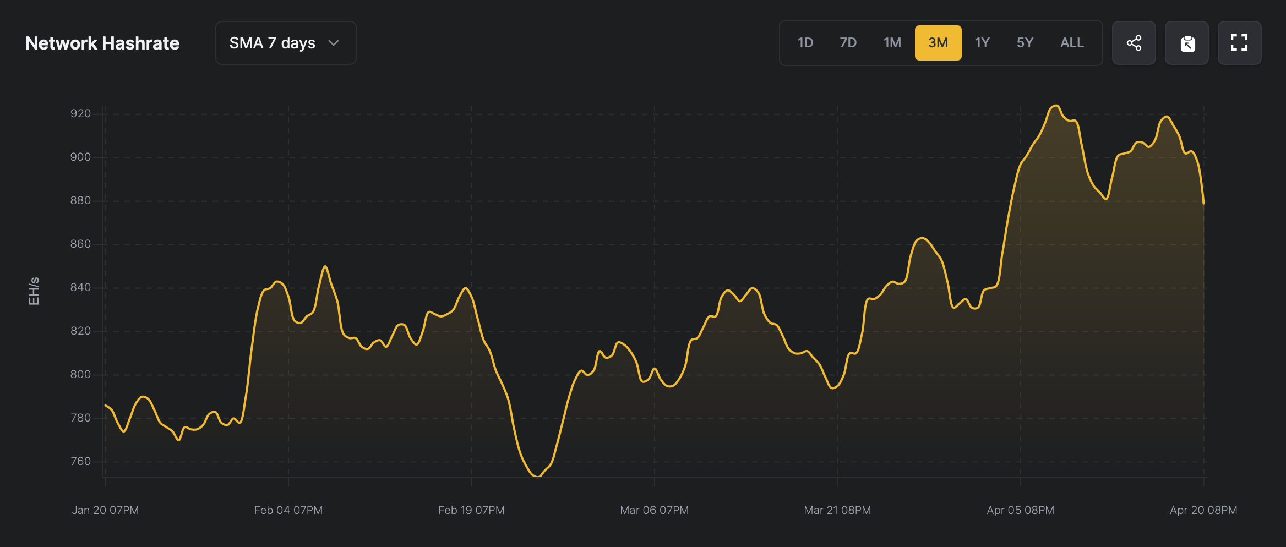Click the Network Hashrate title
Image resolution: width=1286 pixels, height=547 pixels.
pos(102,43)
